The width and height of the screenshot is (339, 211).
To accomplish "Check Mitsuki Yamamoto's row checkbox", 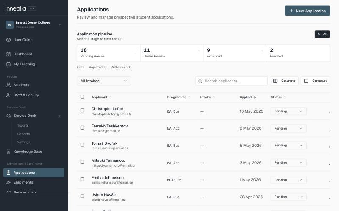I will (82, 162).
